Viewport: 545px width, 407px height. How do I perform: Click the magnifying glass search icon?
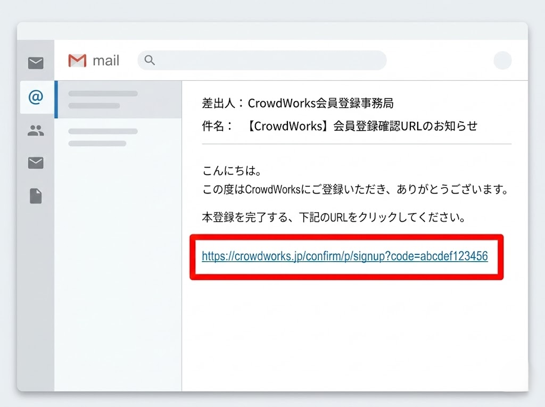tap(150, 60)
